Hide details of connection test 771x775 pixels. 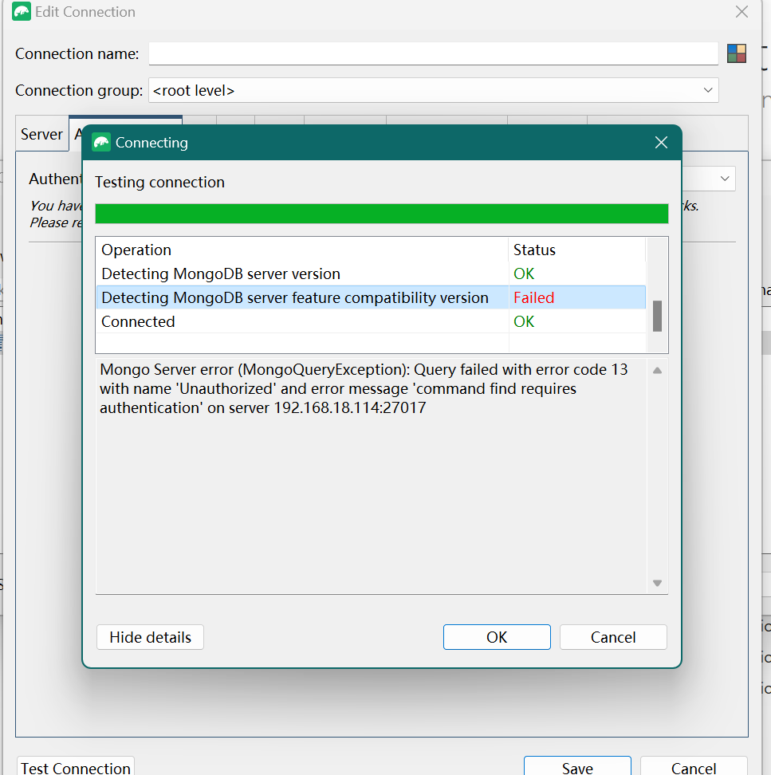[x=150, y=637]
